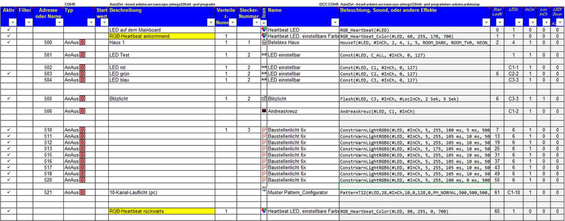Click the house icon beside Belebtes Haus
This screenshot has width=565, height=221.
[x=264, y=42]
